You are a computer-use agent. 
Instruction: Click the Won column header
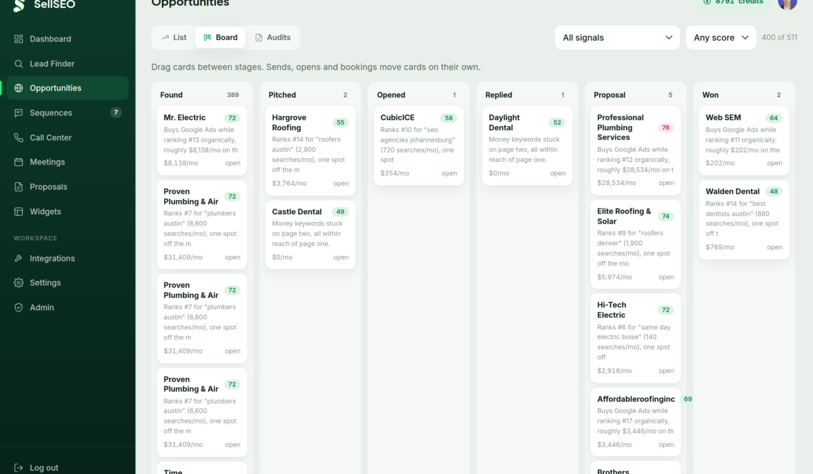click(x=711, y=95)
